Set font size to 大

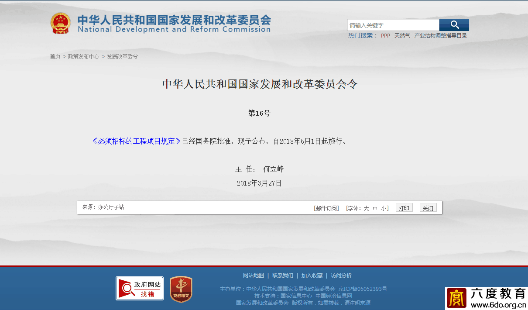[x=366, y=208]
